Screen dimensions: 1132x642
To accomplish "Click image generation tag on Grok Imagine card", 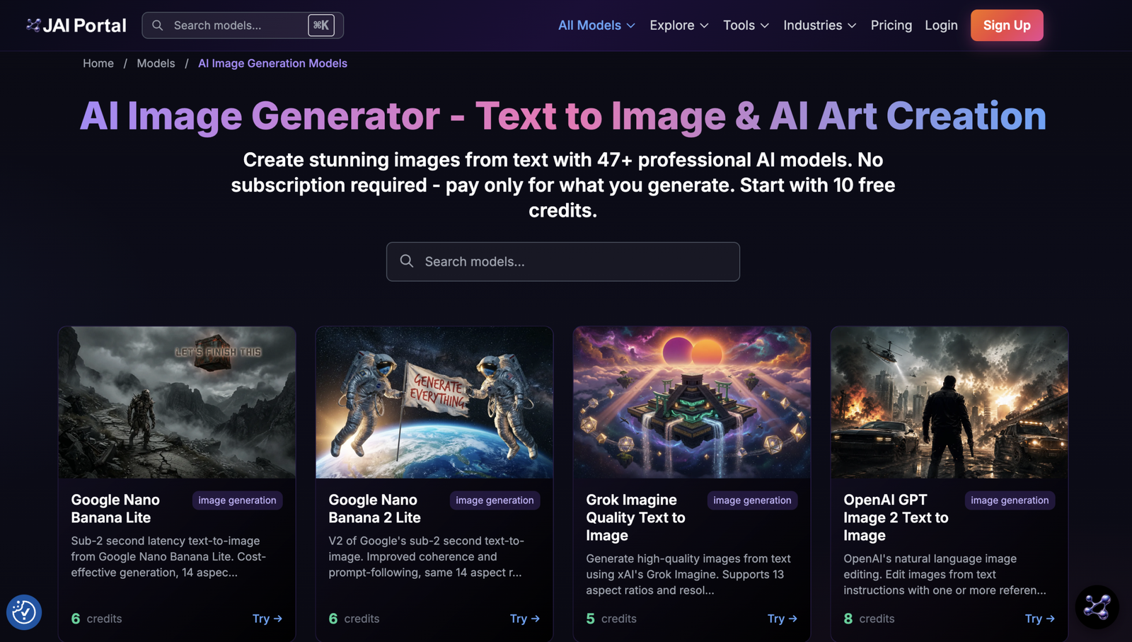I will point(753,500).
